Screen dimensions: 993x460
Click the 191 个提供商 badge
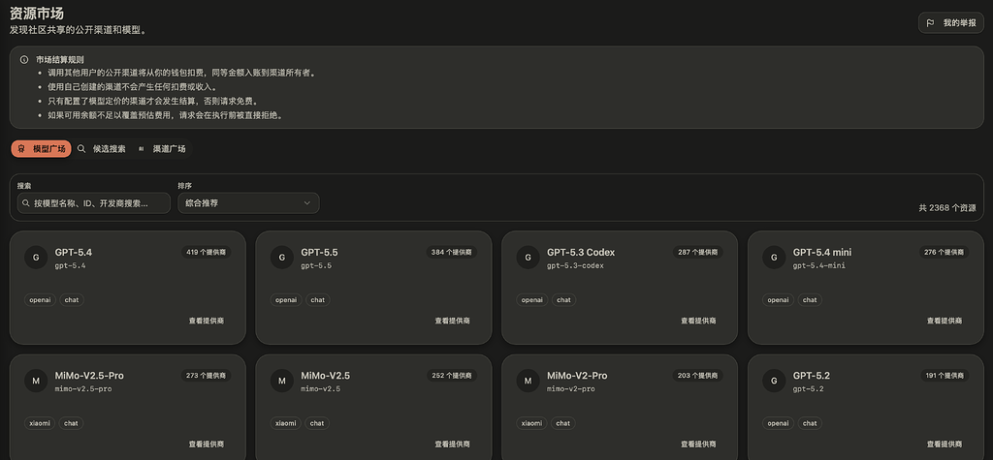pyautogui.click(x=945, y=375)
